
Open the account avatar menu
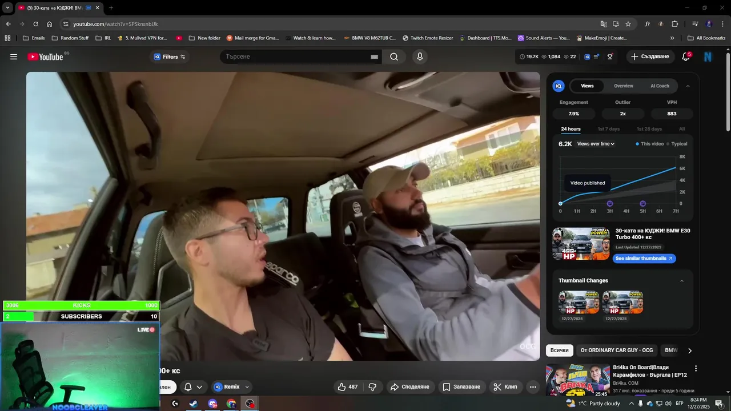pos(708,57)
